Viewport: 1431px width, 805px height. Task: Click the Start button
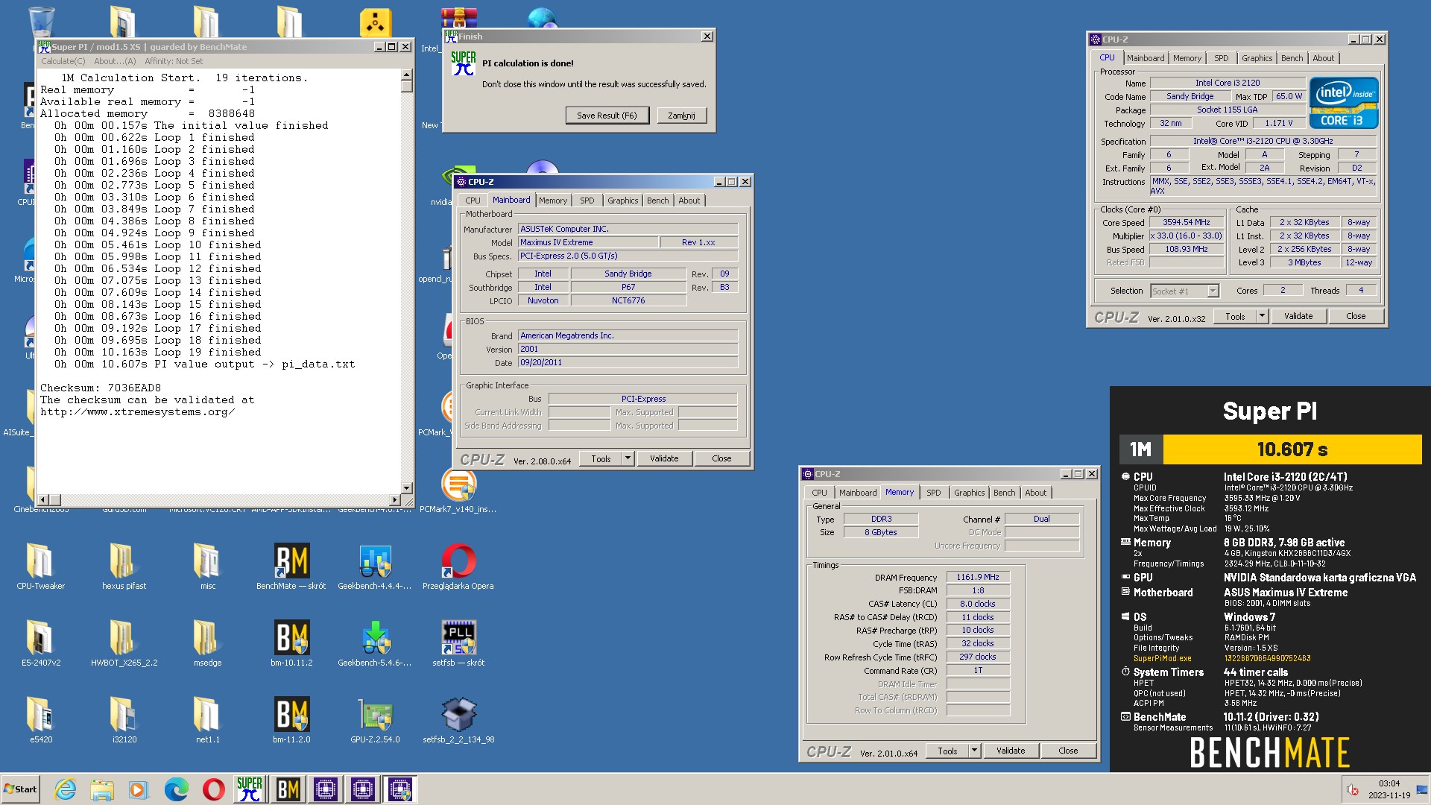[x=20, y=789]
